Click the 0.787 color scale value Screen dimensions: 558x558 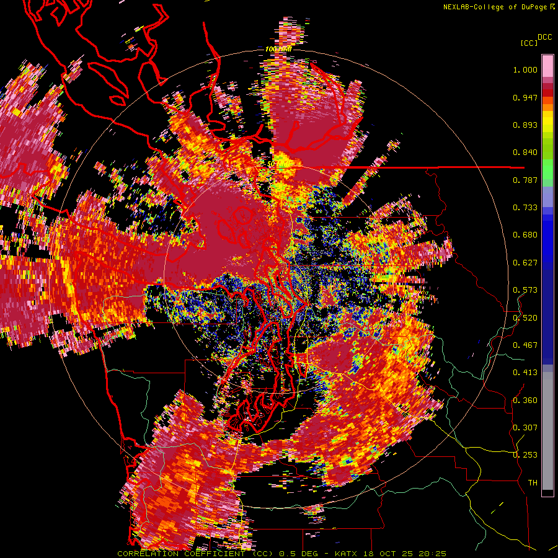pyautogui.click(x=525, y=180)
